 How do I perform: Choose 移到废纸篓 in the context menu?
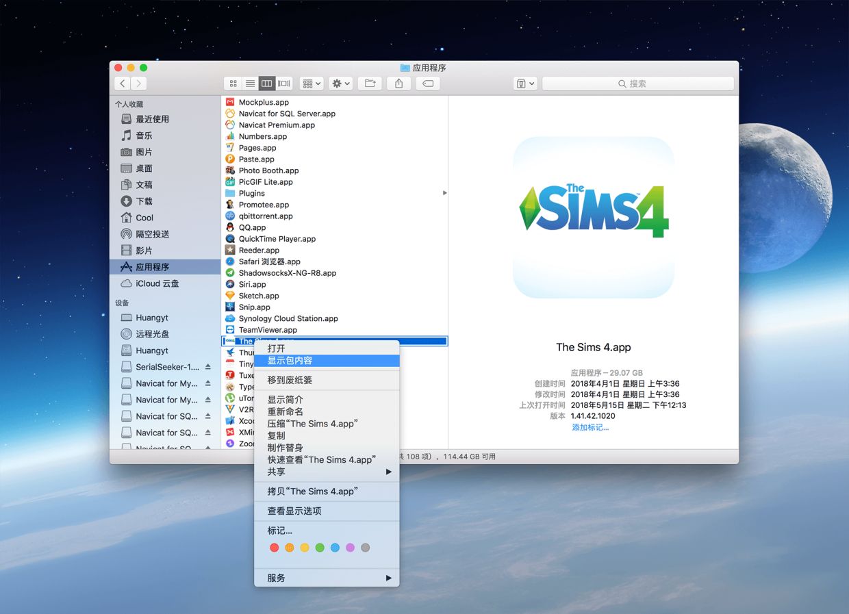point(327,380)
